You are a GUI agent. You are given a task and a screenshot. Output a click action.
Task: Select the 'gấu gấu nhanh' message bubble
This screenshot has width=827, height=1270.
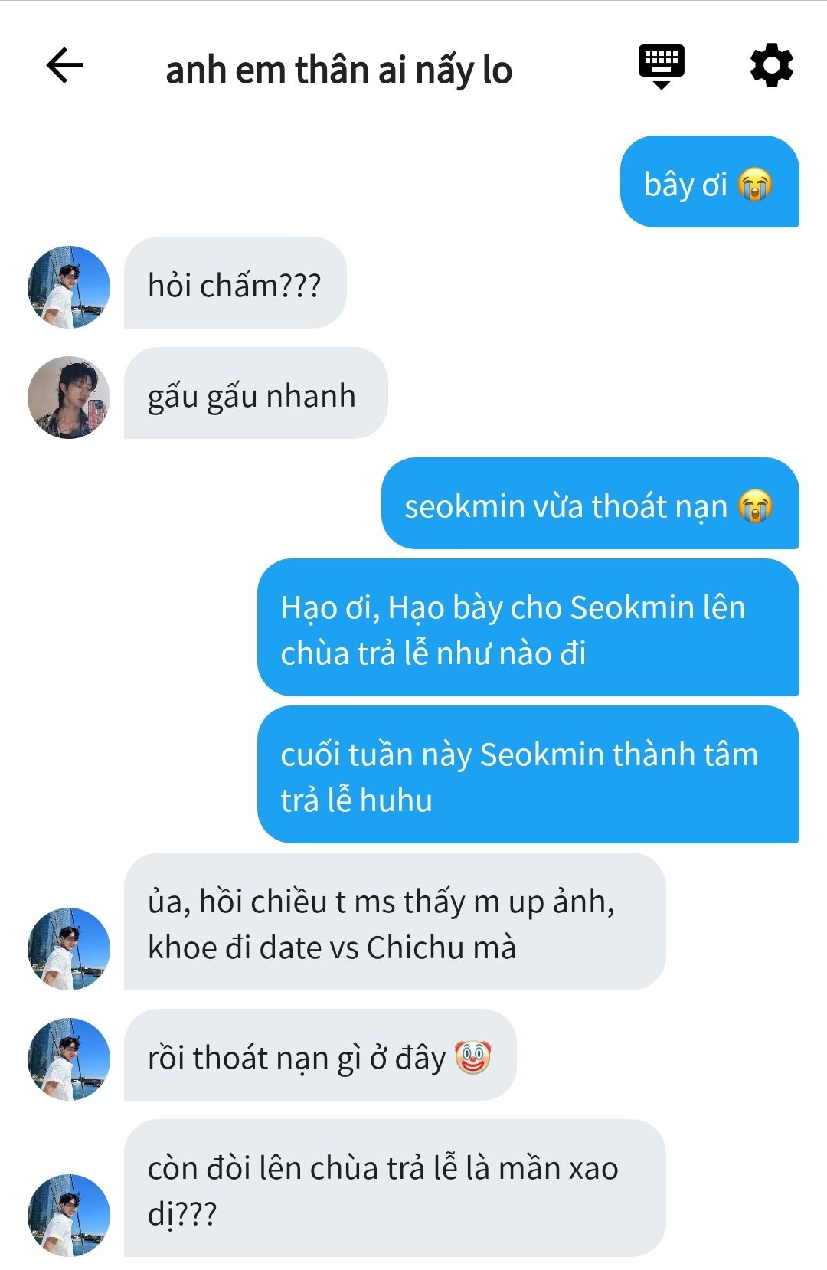[x=256, y=393]
